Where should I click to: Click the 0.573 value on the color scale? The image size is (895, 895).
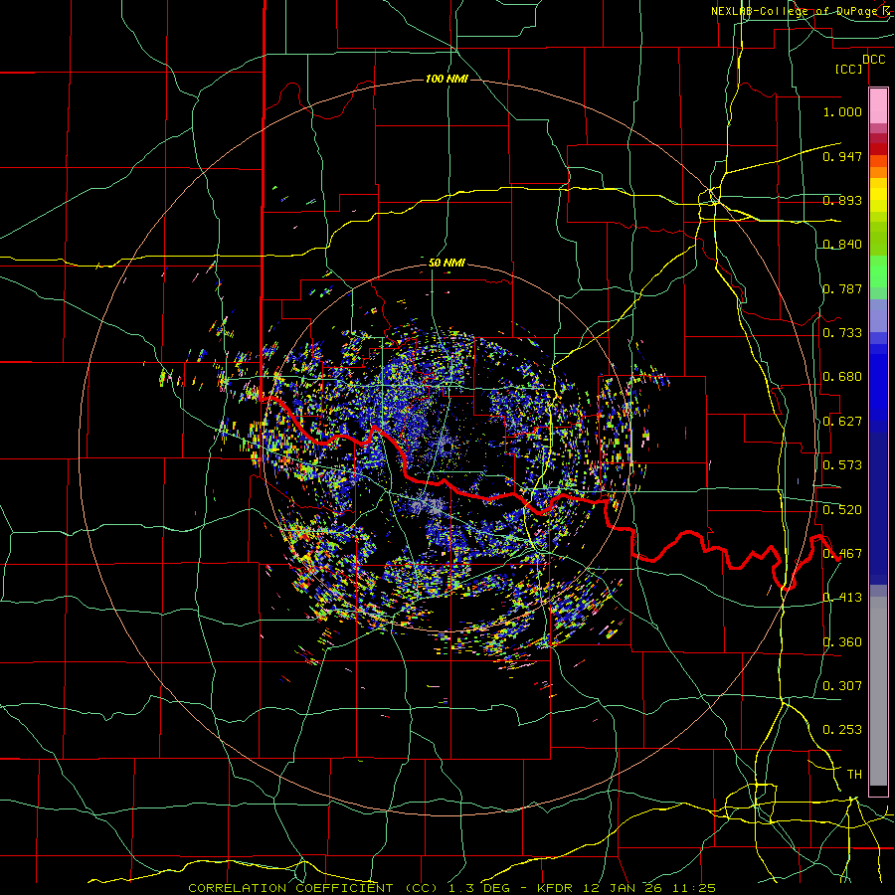(x=842, y=465)
